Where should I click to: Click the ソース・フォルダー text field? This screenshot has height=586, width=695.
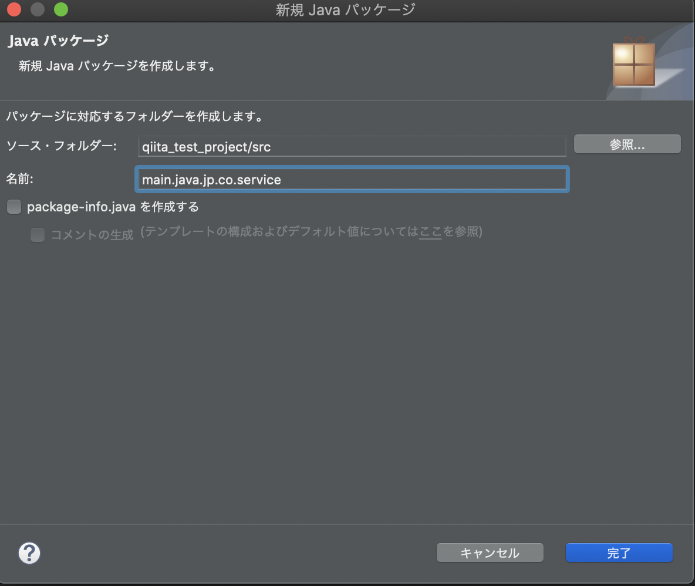pos(352,146)
